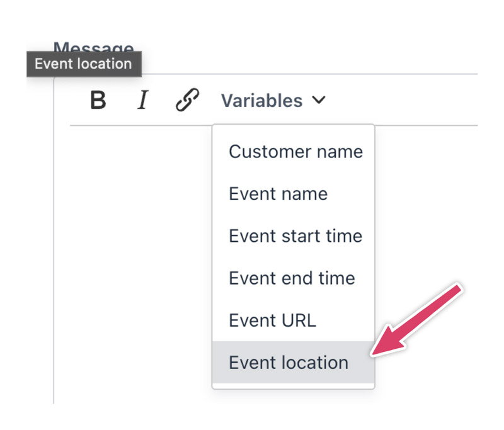The width and height of the screenshot is (504, 430).
Task: Click the blank message area left of the dropdown
Action: (139, 252)
